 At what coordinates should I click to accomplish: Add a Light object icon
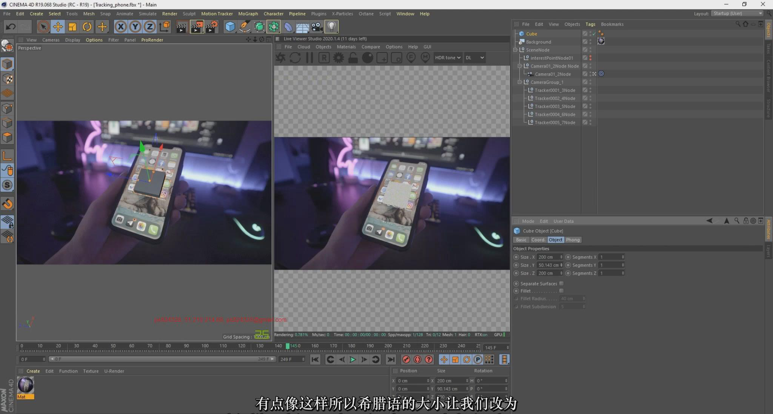pos(331,26)
